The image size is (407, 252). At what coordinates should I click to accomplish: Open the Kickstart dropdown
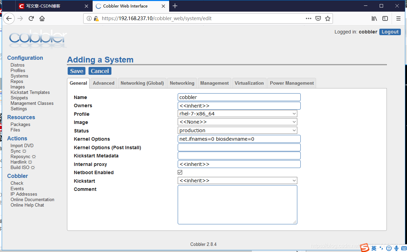[237, 180]
